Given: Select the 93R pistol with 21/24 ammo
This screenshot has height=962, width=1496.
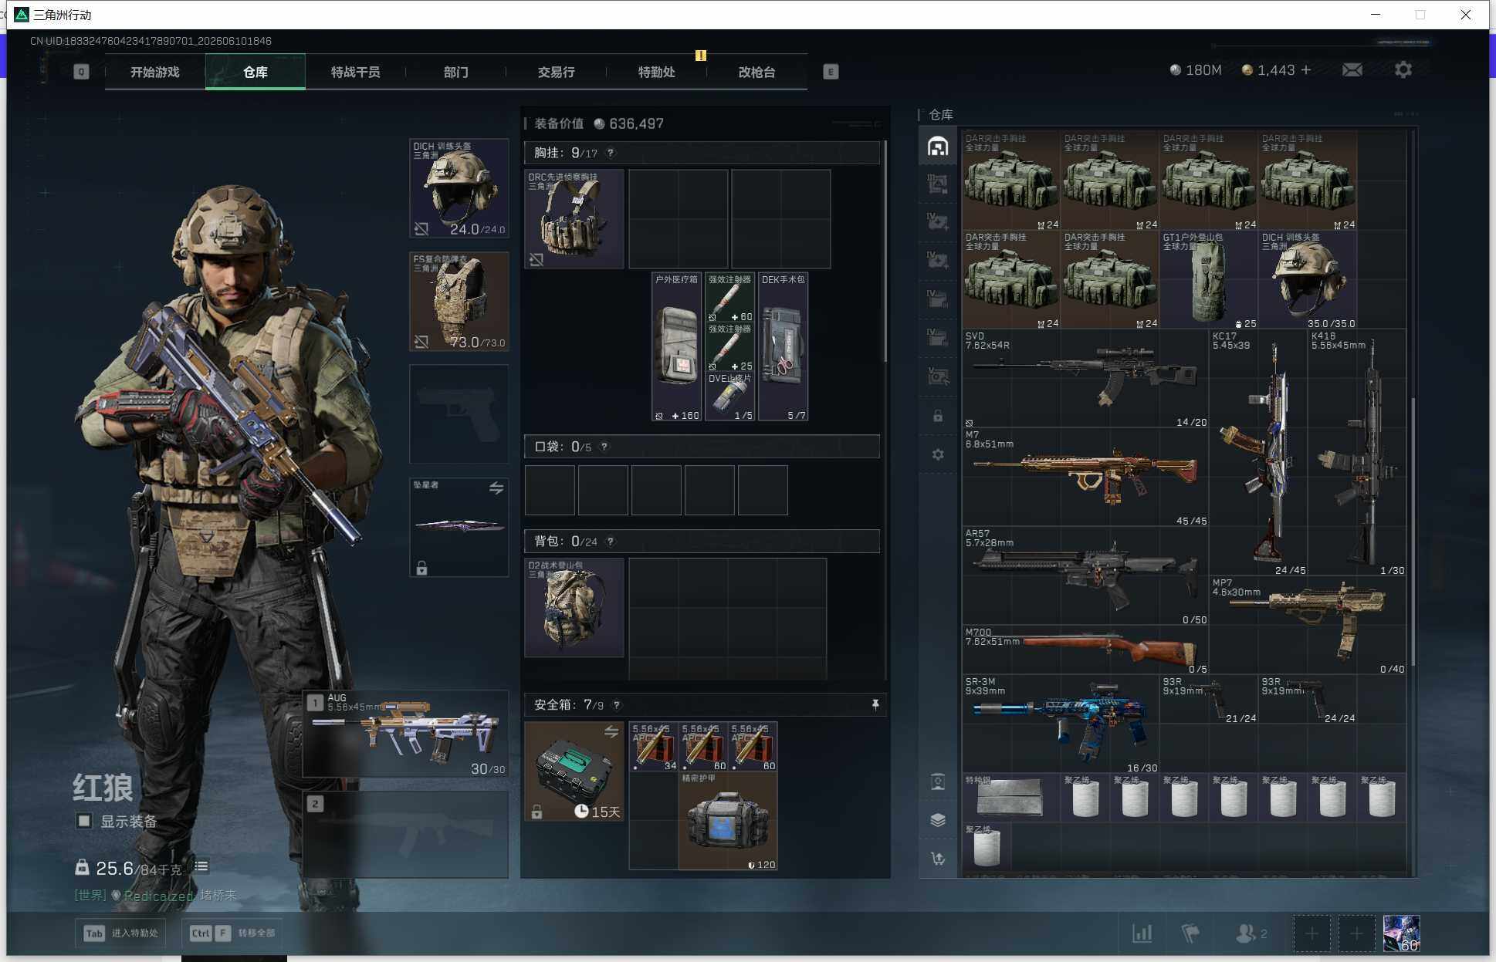Looking at the screenshot, I should coord(1209,700).
